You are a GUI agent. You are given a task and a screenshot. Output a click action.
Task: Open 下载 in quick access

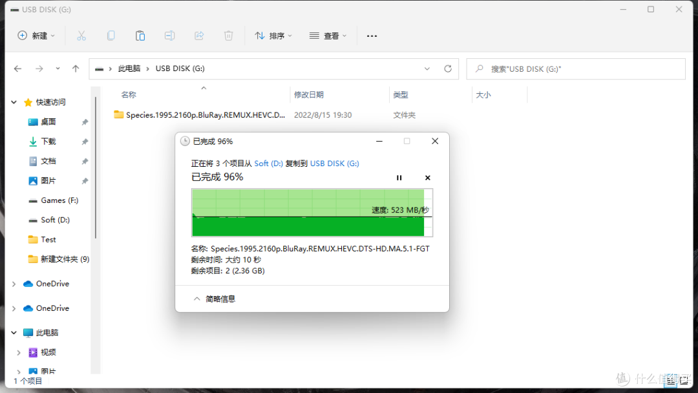(48, 142)
